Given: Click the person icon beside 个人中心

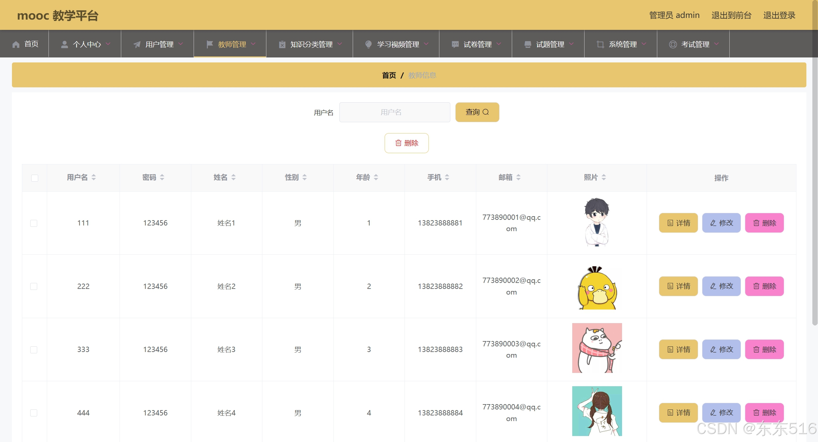Looking at the screenshot, I should point(64,44).
